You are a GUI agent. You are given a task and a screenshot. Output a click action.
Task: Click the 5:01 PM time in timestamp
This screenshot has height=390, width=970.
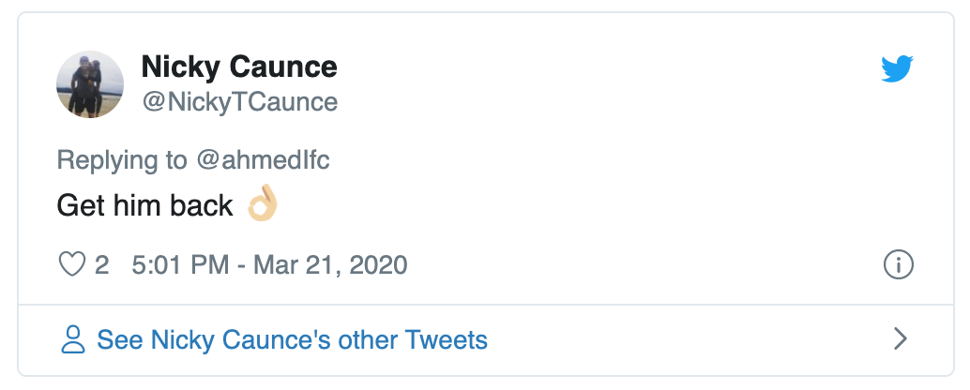180,264
